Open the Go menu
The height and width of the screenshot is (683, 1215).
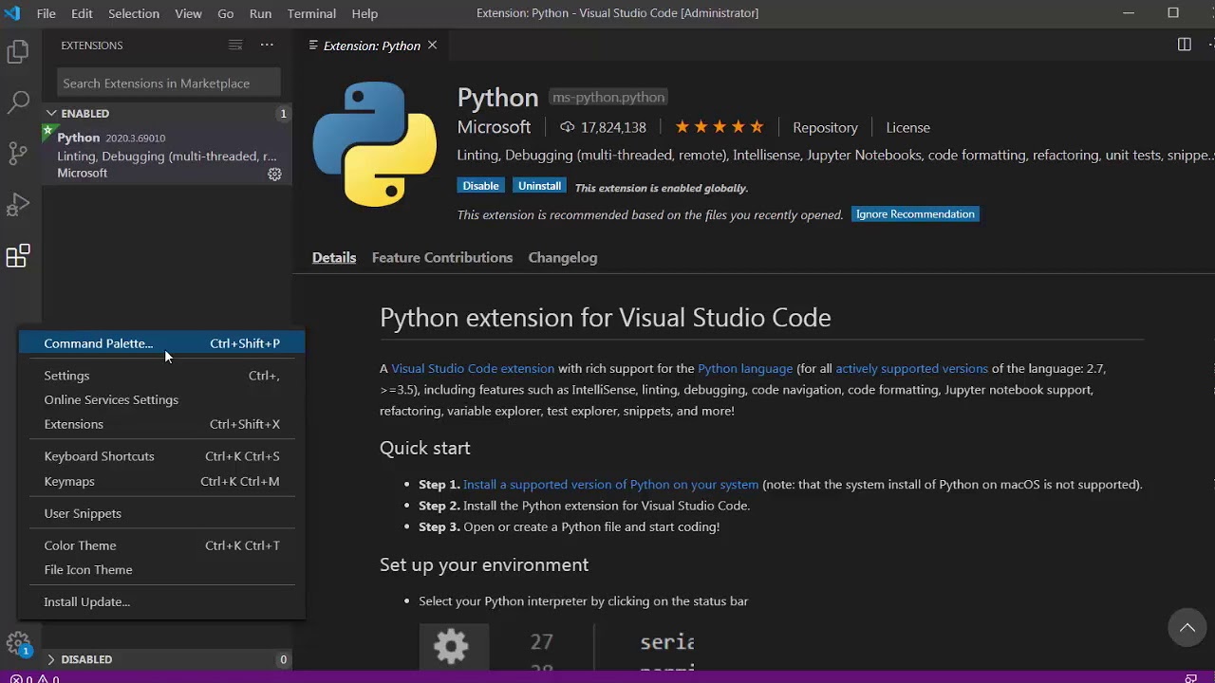[x=226, y=13]
